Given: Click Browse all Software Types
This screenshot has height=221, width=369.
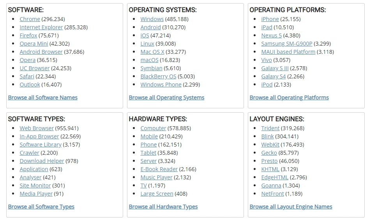Looking at the screenshot, I should pyautogui.click(x=41, y=207).
